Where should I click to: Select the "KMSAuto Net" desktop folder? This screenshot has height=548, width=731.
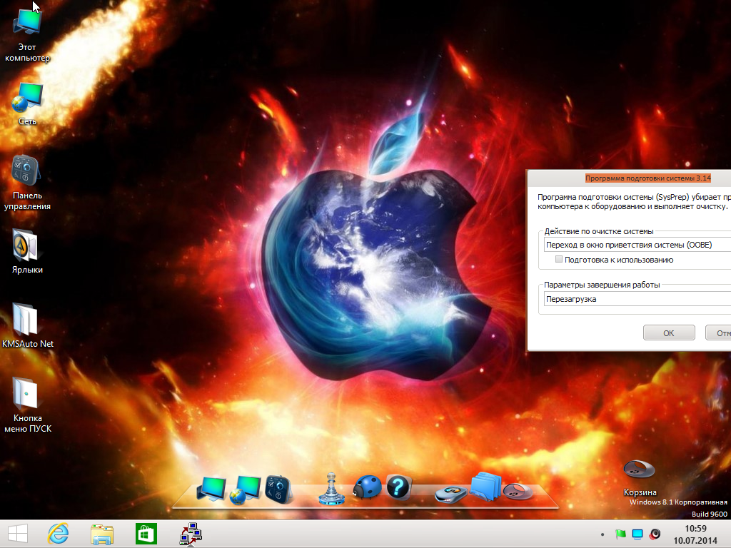coord(28,325)
